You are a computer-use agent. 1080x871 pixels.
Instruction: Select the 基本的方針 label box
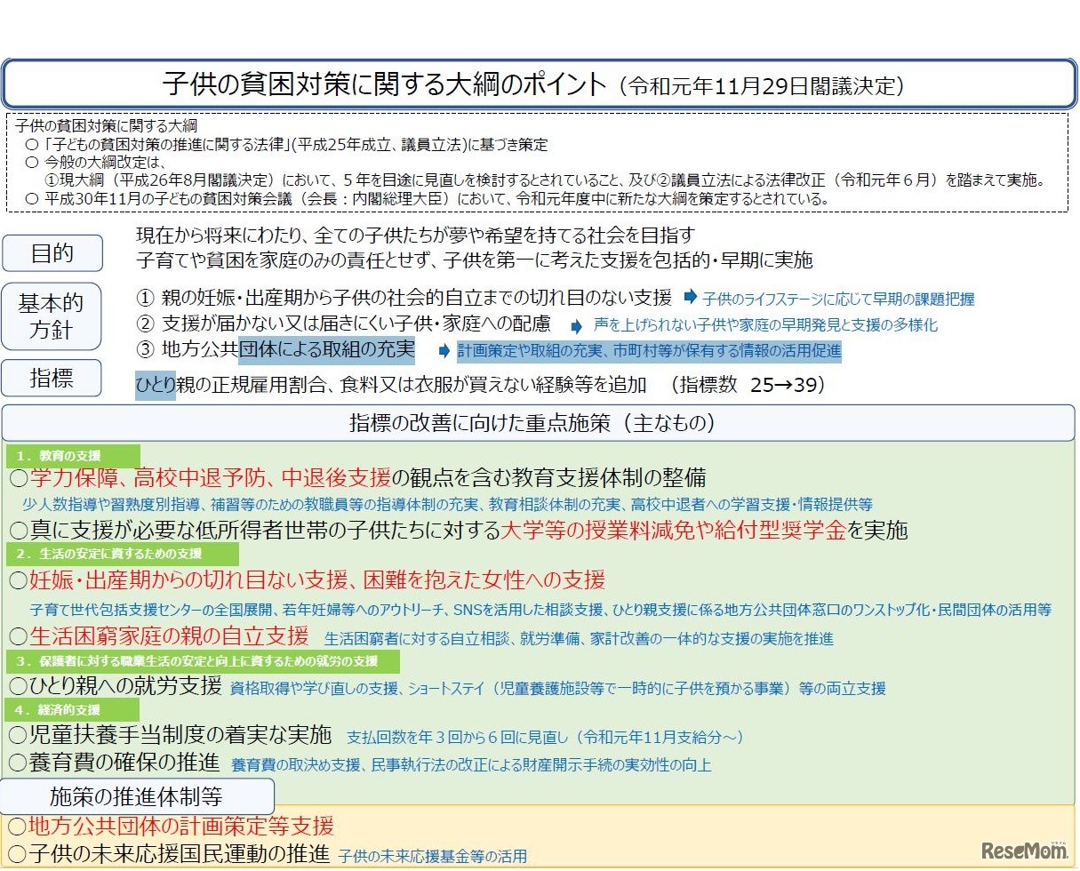point(52,316)
